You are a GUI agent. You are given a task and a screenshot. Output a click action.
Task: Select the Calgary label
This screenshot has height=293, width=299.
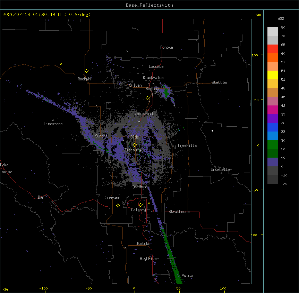[139, 210]
